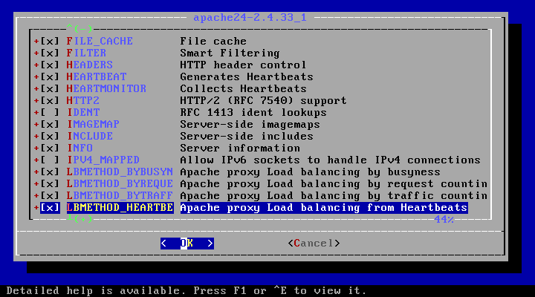Select the LBMETHOD_HEARTBE option name
Viewport: 535px width, 297px height.
point(120,208)
